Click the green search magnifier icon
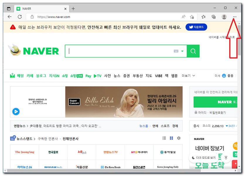The width and height of the screenshot is (245, 176). coord(193,51)
